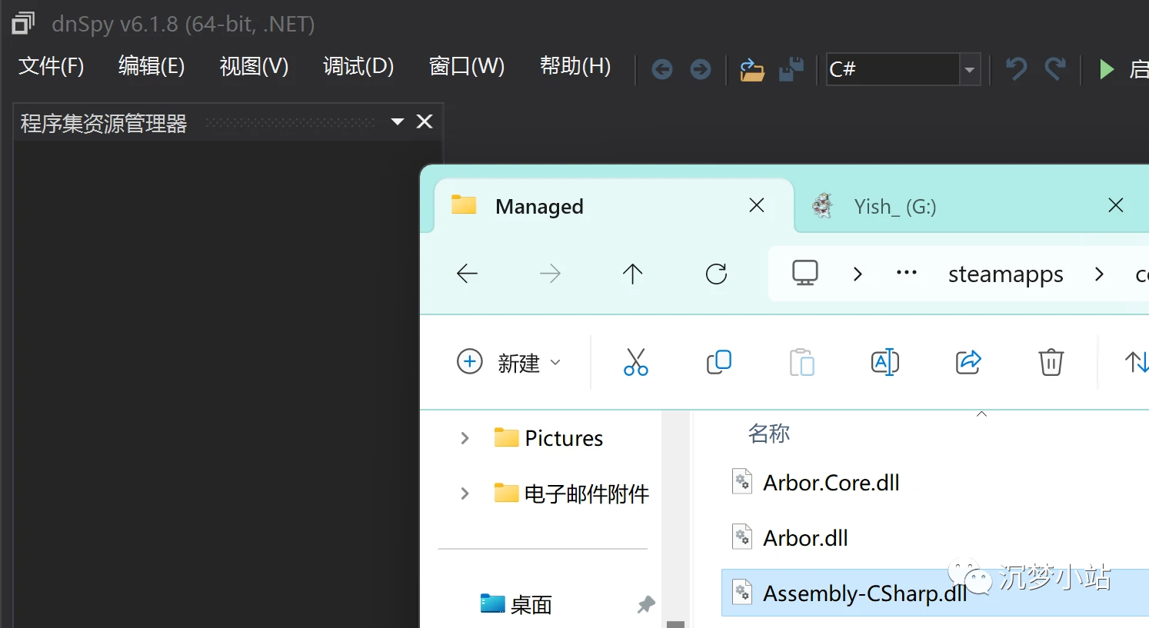Click the Paste icon in Explorer toolbar
Screen dimensions: 1149x628
click(x=801, y=362)
